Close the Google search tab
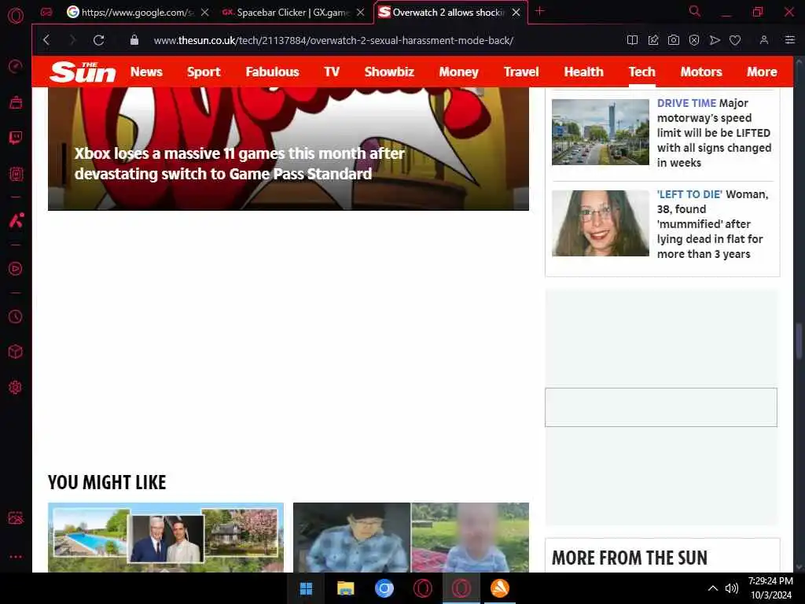Viewport: 805px width, 604px height. 205,13
